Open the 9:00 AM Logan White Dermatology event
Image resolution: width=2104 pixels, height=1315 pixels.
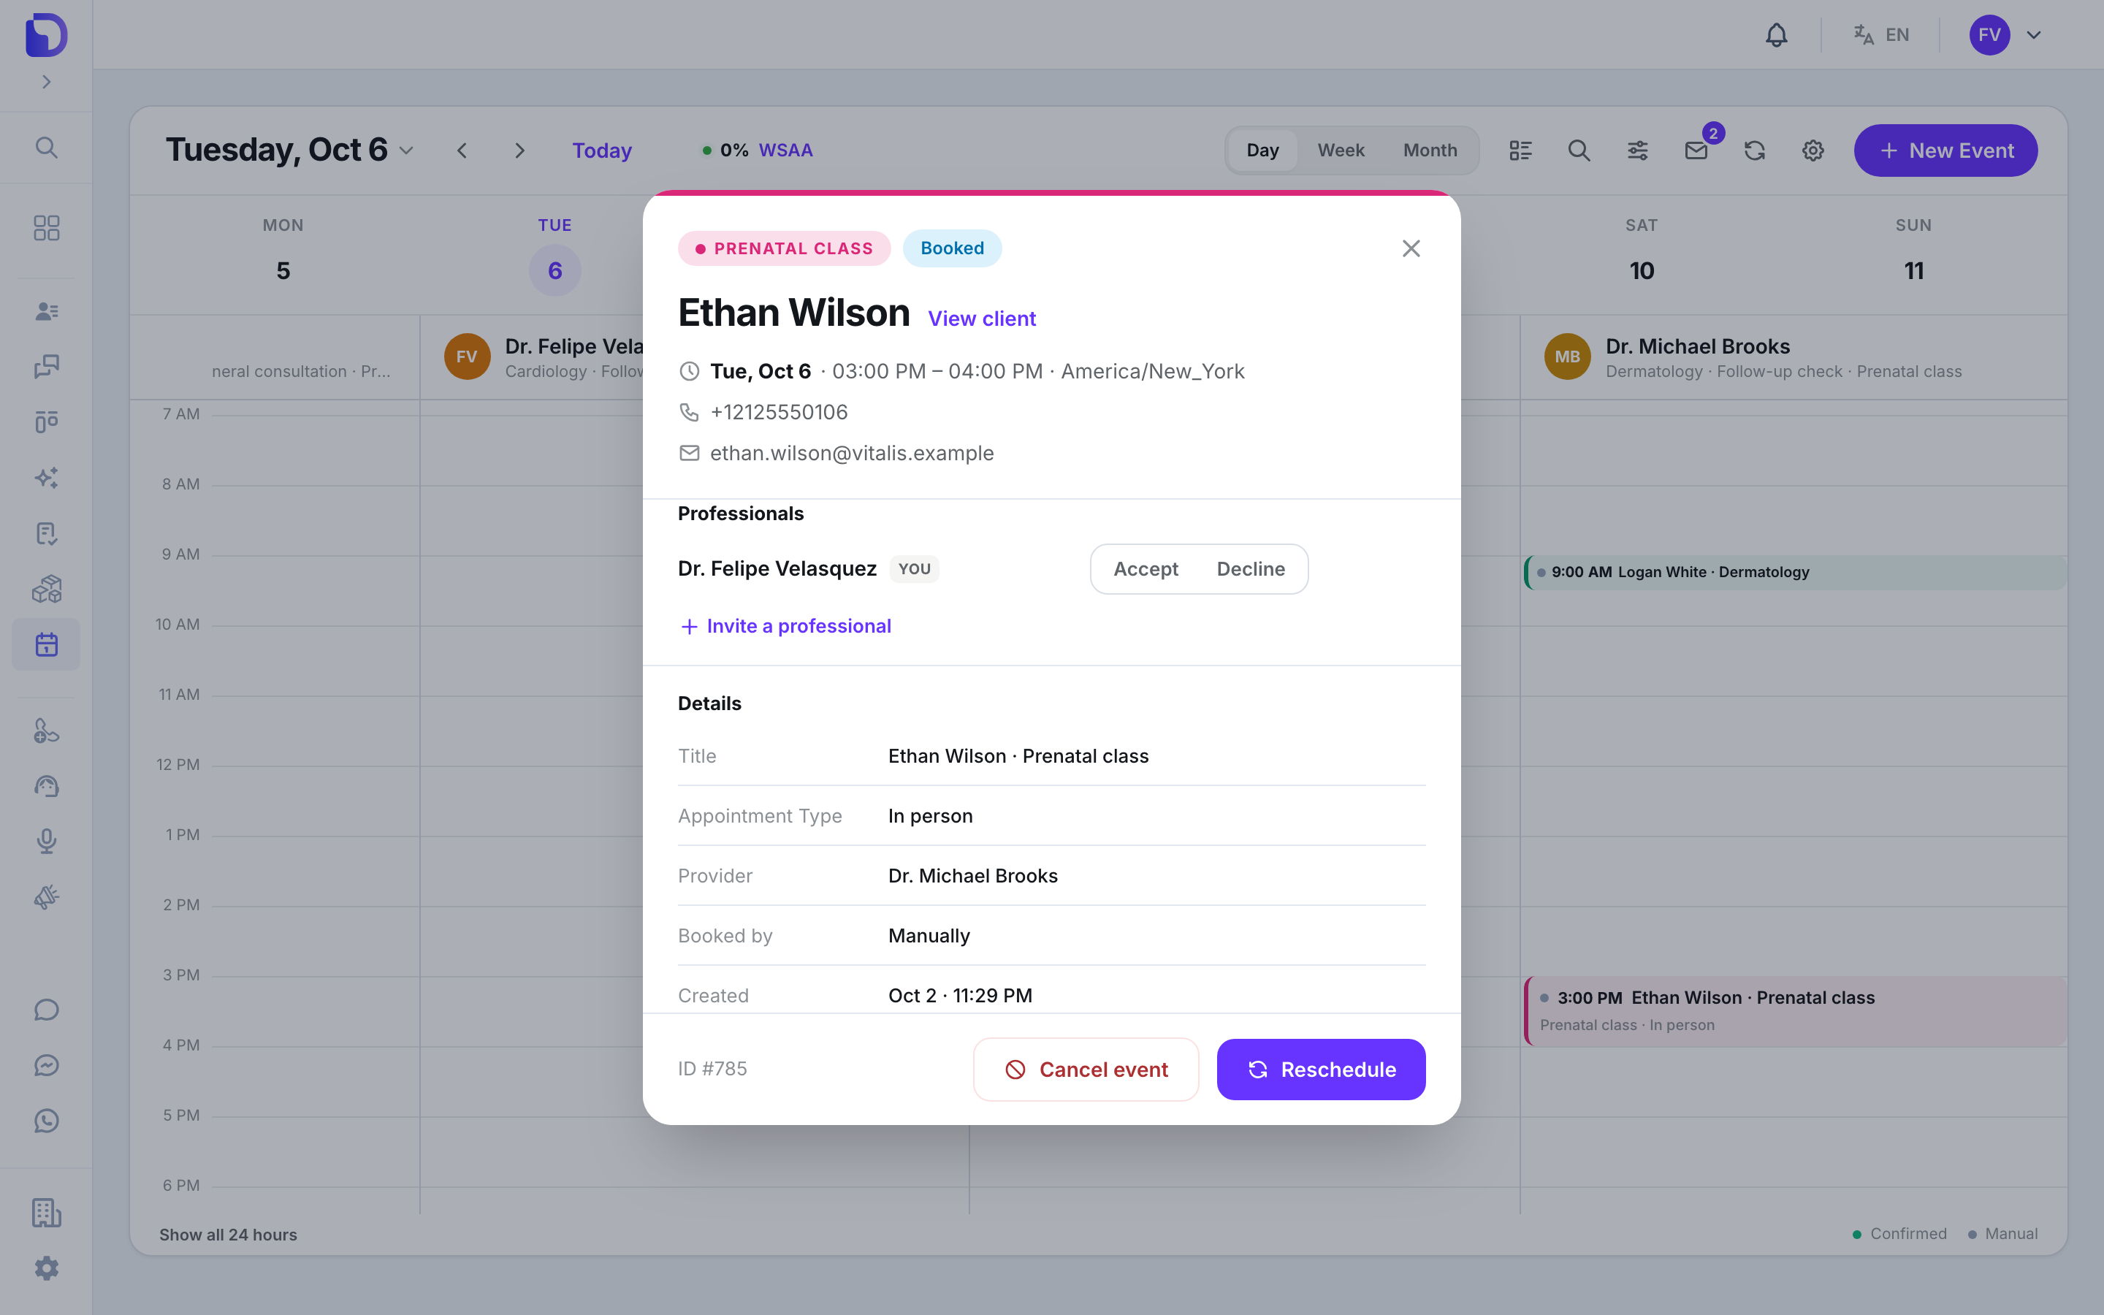pyautogui.click(x=1796, y=572)
